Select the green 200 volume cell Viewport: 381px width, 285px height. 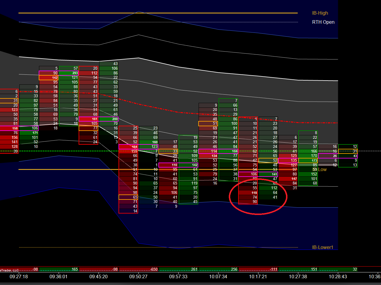109,119
